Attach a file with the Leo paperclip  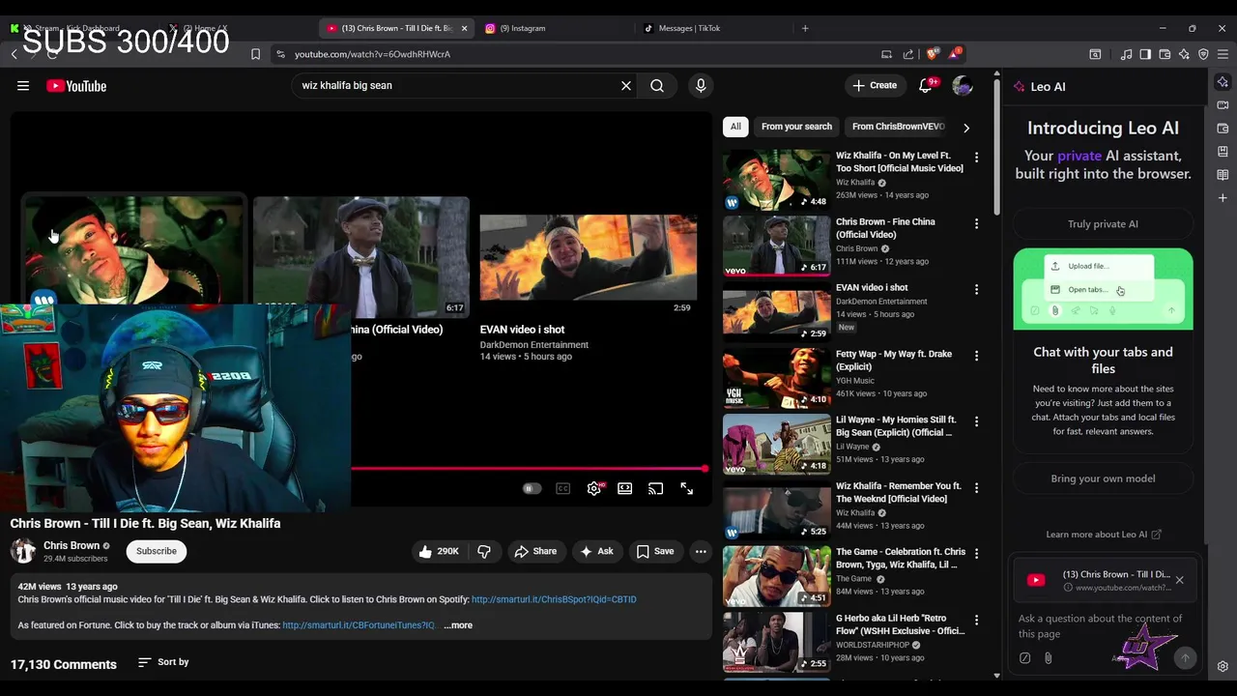click(1048, 658)
